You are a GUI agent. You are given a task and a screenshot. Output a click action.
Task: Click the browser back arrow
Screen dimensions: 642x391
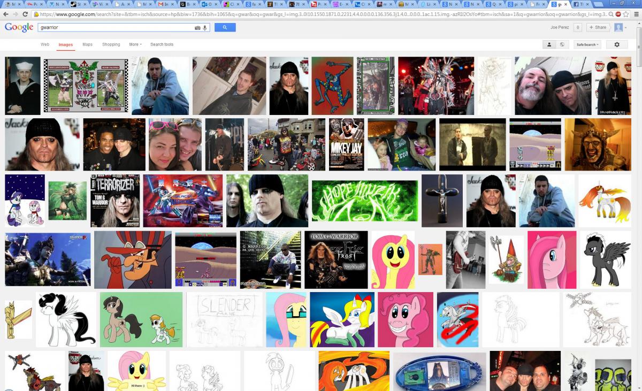[5, 14]
